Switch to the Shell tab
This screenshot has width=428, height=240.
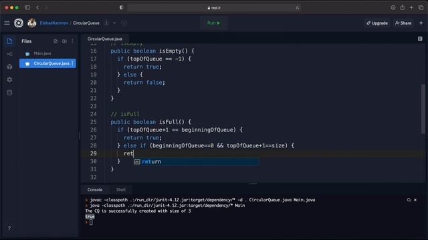click(121, 189)
